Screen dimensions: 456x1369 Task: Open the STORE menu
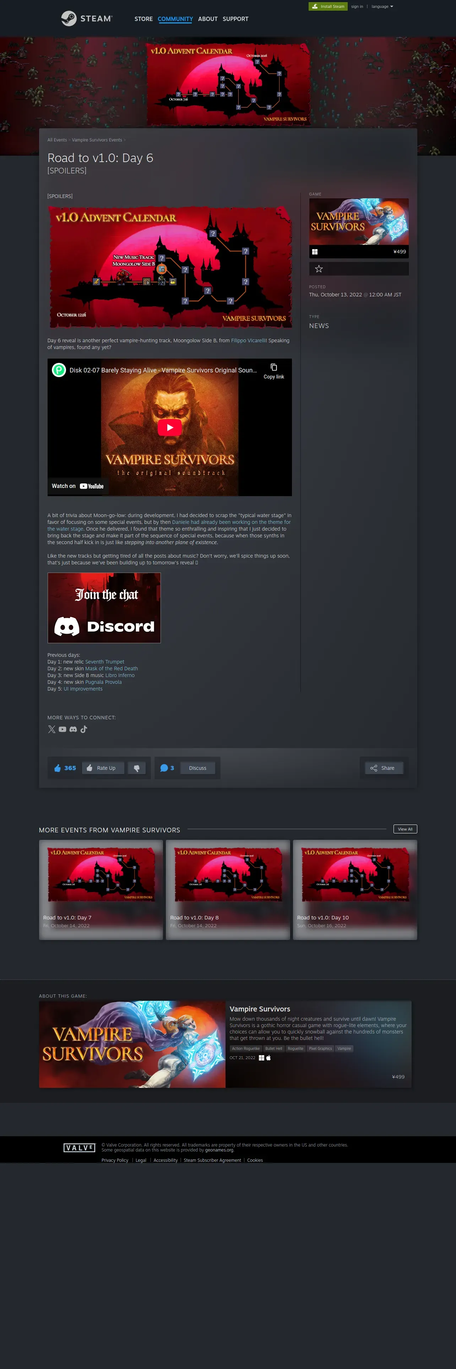pos(143,19)
